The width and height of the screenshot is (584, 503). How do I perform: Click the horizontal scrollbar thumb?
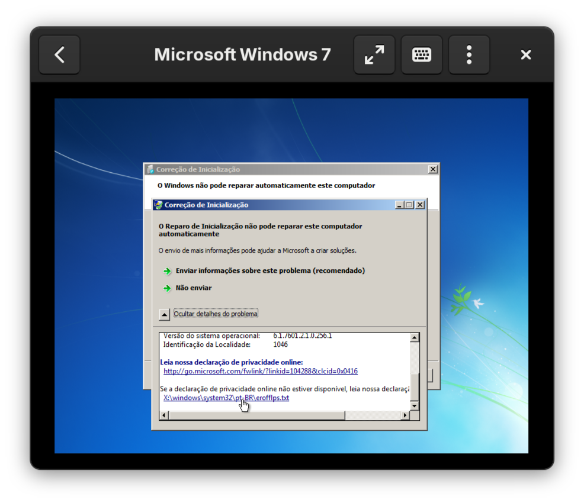tap(256, 415)
